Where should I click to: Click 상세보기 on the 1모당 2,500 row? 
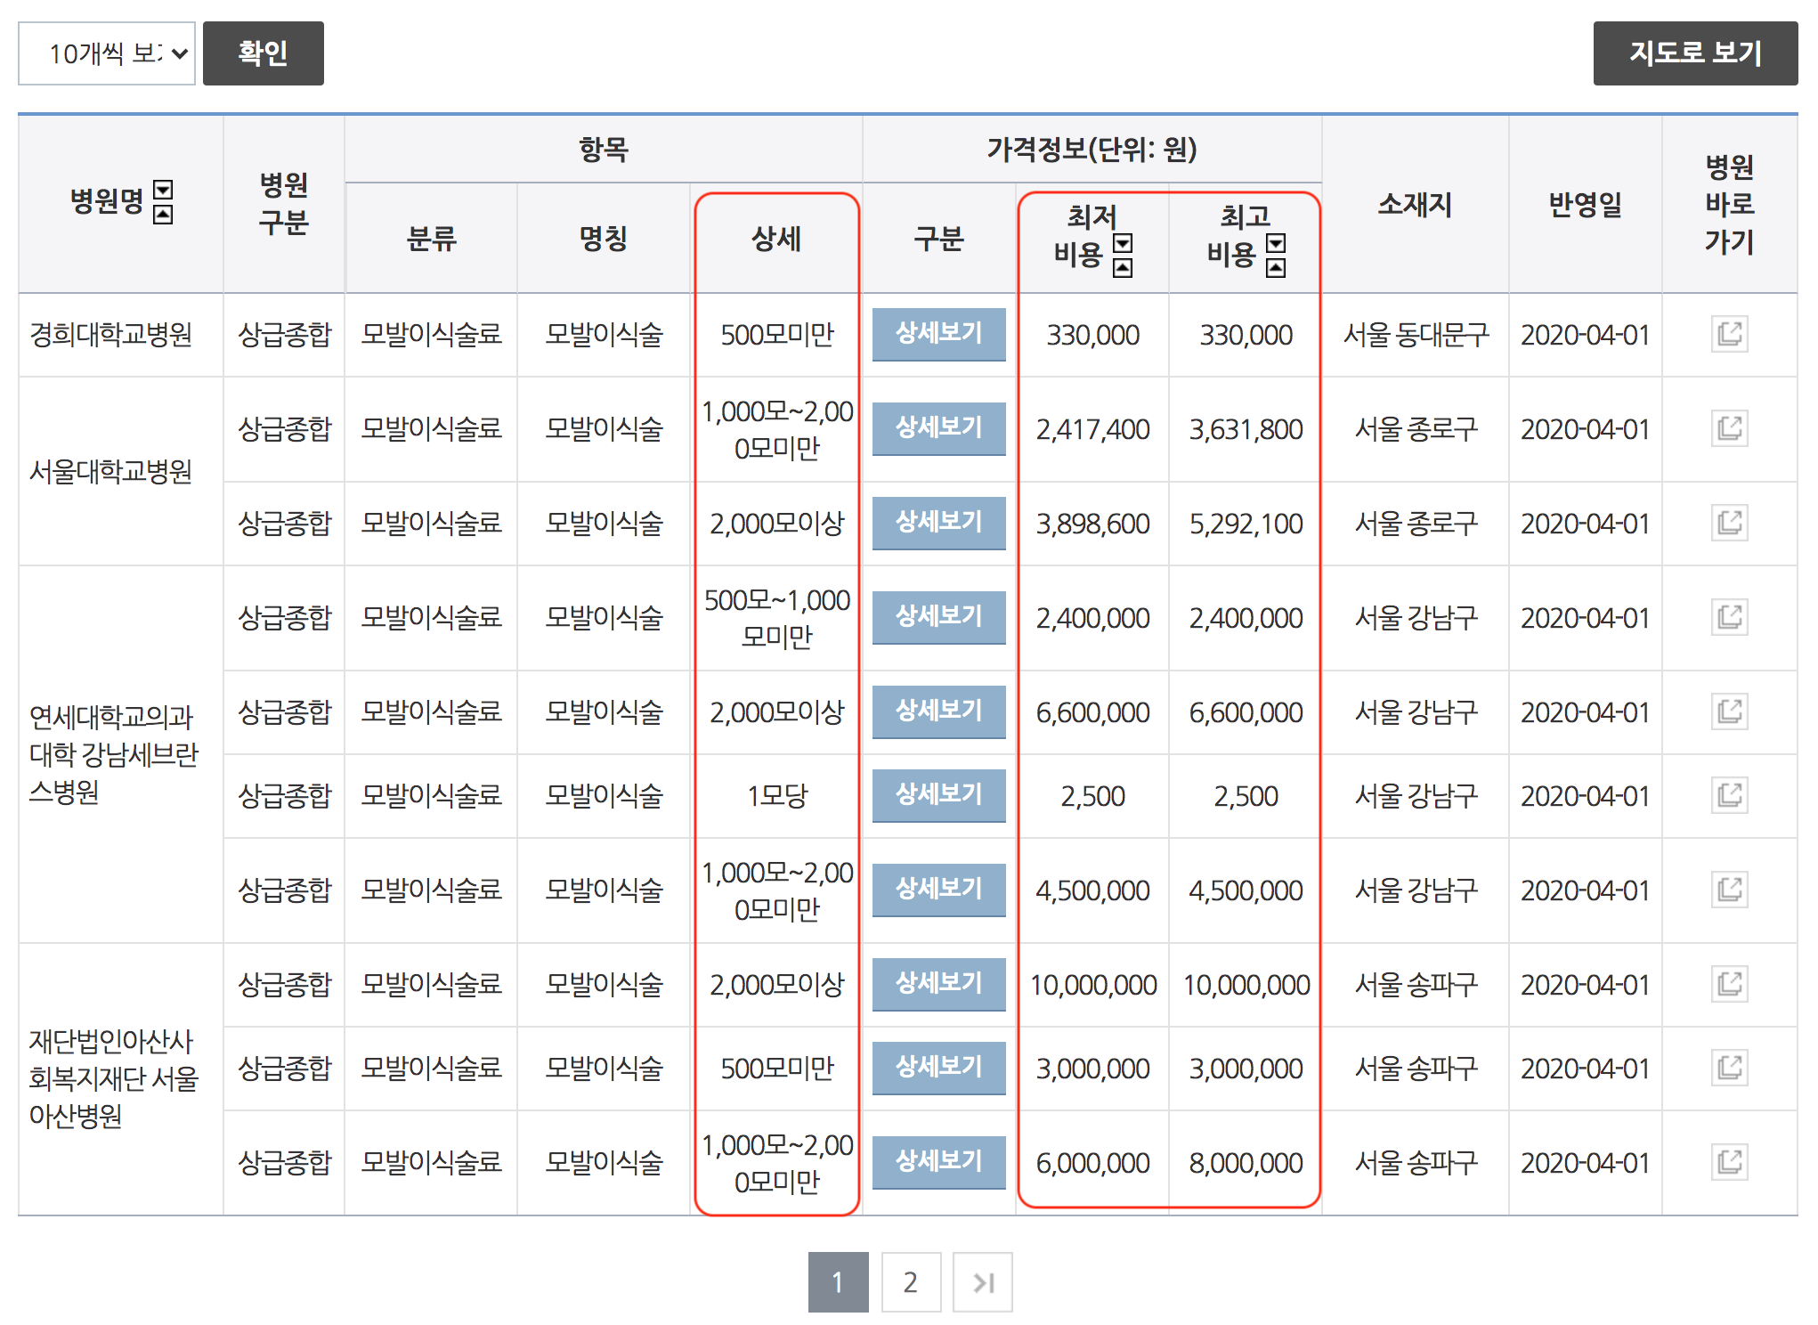coord(939,795)
